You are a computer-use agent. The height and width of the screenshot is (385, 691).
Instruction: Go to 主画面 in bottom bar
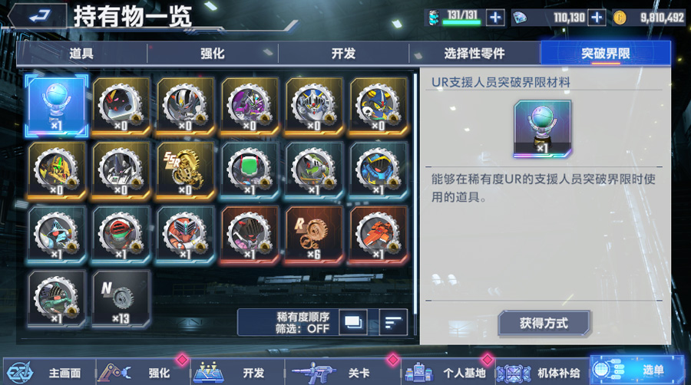[49, 373]
